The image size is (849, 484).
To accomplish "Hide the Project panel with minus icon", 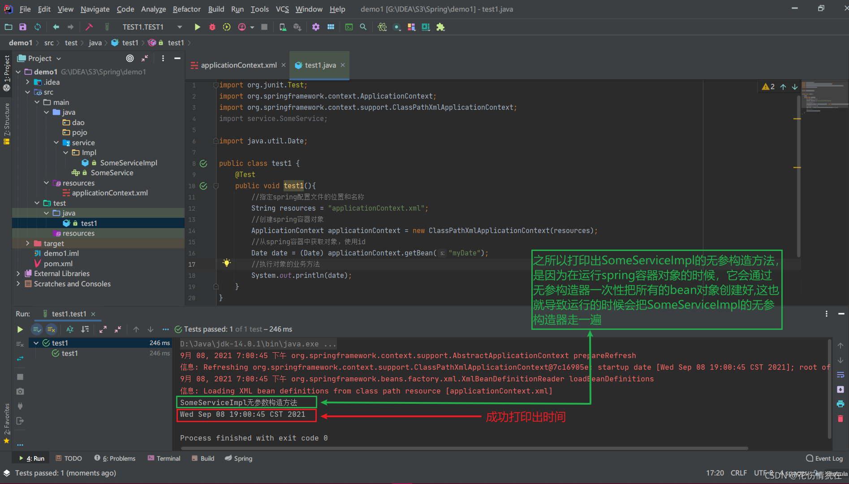I will pos(177,58).
